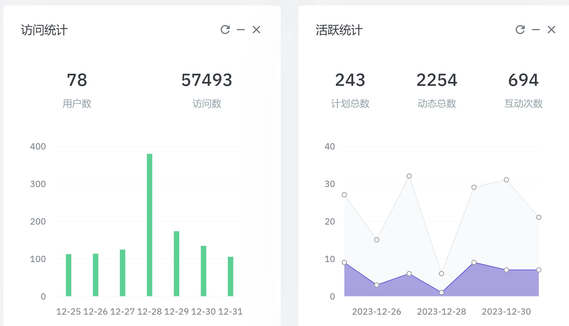Collapse the 活跃统计 card with minus icon
The width and height of the screenshot is (569, 326).
tap(536, 30)
